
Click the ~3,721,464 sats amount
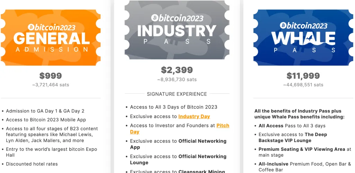[51, 85]
